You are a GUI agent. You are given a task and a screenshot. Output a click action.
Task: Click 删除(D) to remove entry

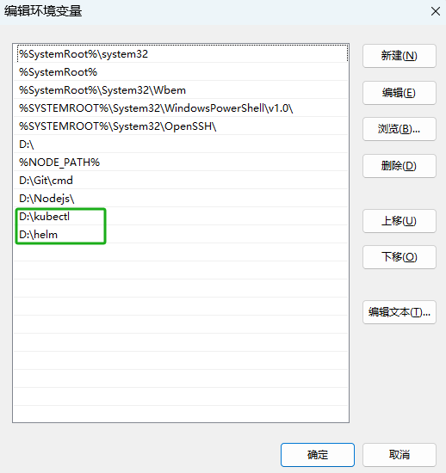(400, 166)
